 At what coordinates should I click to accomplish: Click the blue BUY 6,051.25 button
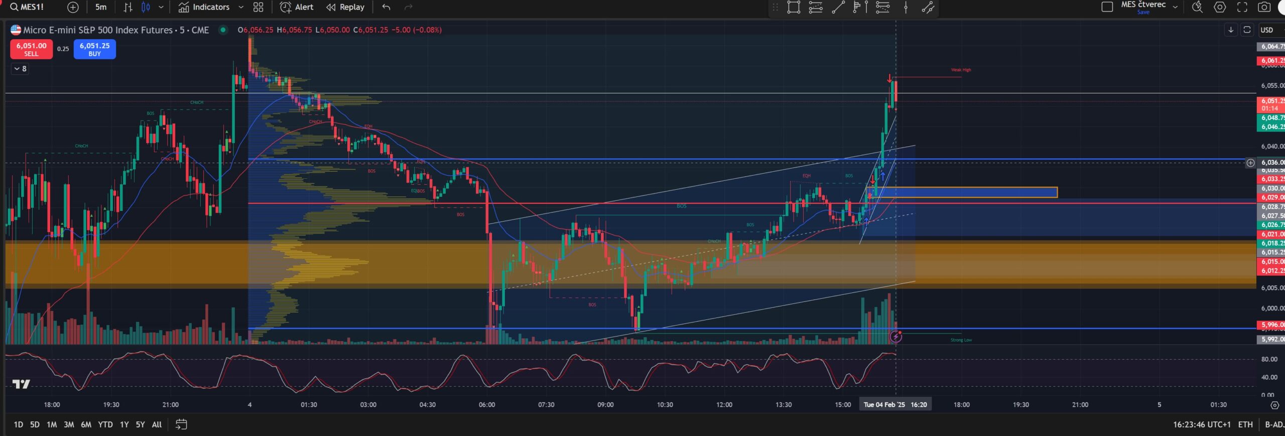click(94, 49)
